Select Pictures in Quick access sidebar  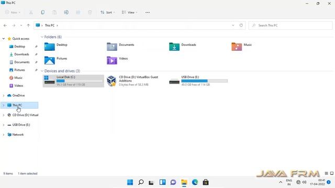click(19, 70)
